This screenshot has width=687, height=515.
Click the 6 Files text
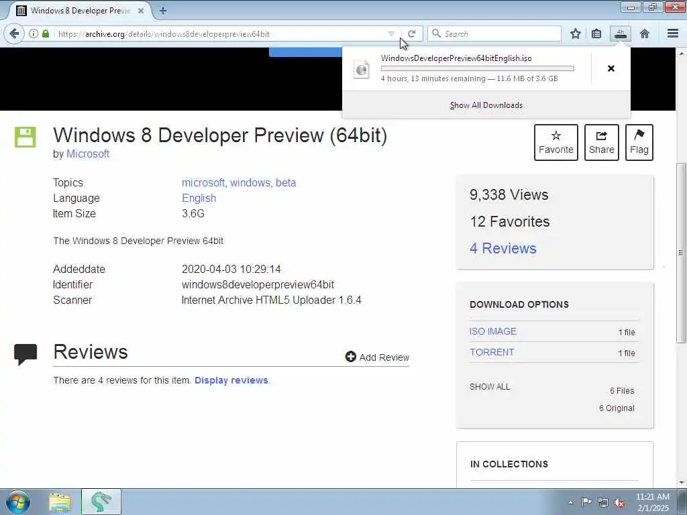coord(622,391)
